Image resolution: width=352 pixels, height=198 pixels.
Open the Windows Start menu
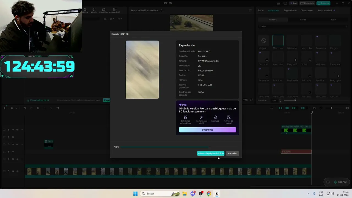pyautogui.click(x=135, y=194)
